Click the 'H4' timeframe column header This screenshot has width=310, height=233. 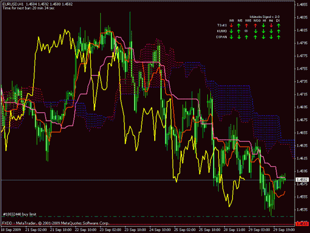[271, 20]
